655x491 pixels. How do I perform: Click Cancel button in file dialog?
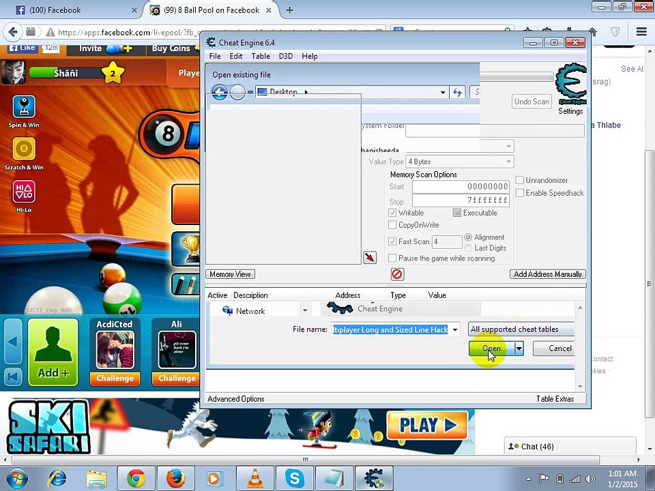(553, 348)
